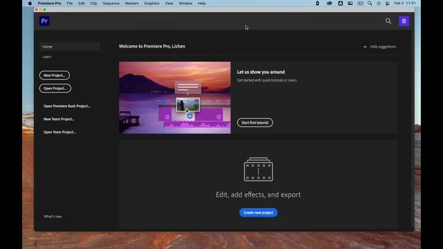The height and width of the screenshot is (249, 443).
Task: Switch to the Learn tab
Action: (47, 57)
